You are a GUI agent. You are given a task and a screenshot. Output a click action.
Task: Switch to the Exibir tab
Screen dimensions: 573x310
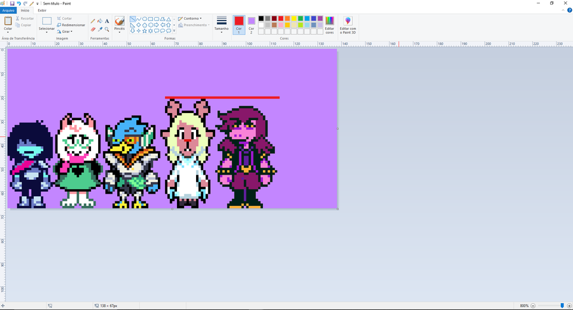(42, 10)
